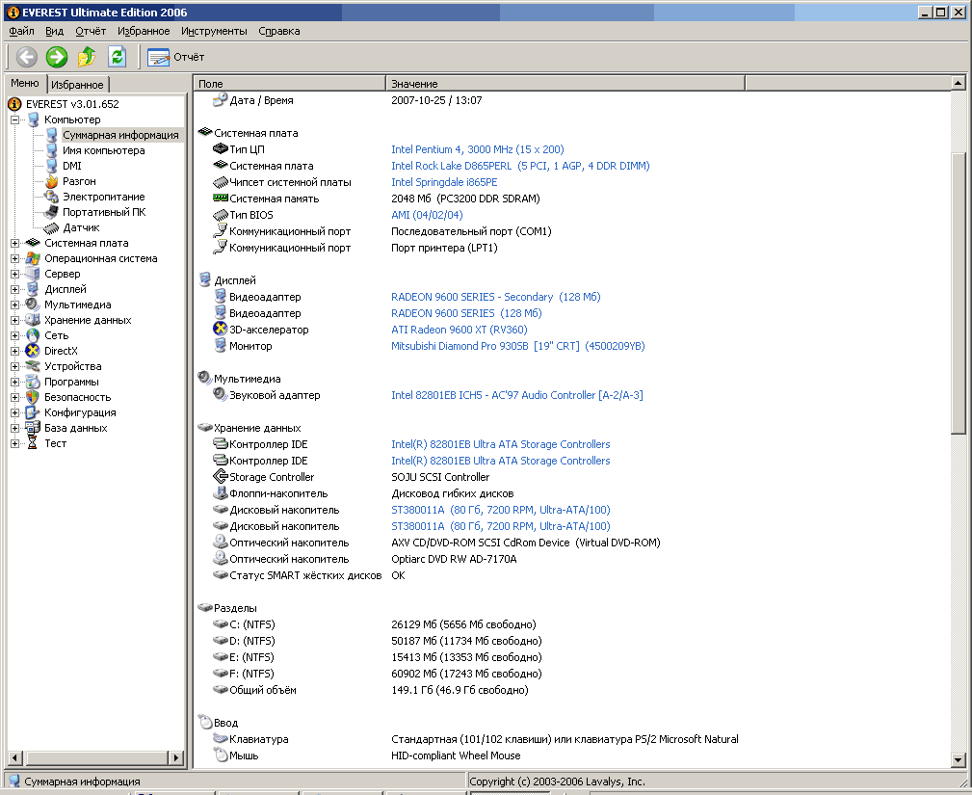Click the EVEREST v3.01.652 root tree item

click(x=72, y=103)
